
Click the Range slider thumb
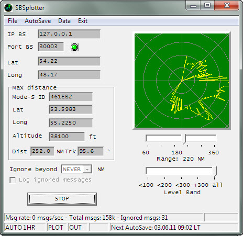pos(184,139)
